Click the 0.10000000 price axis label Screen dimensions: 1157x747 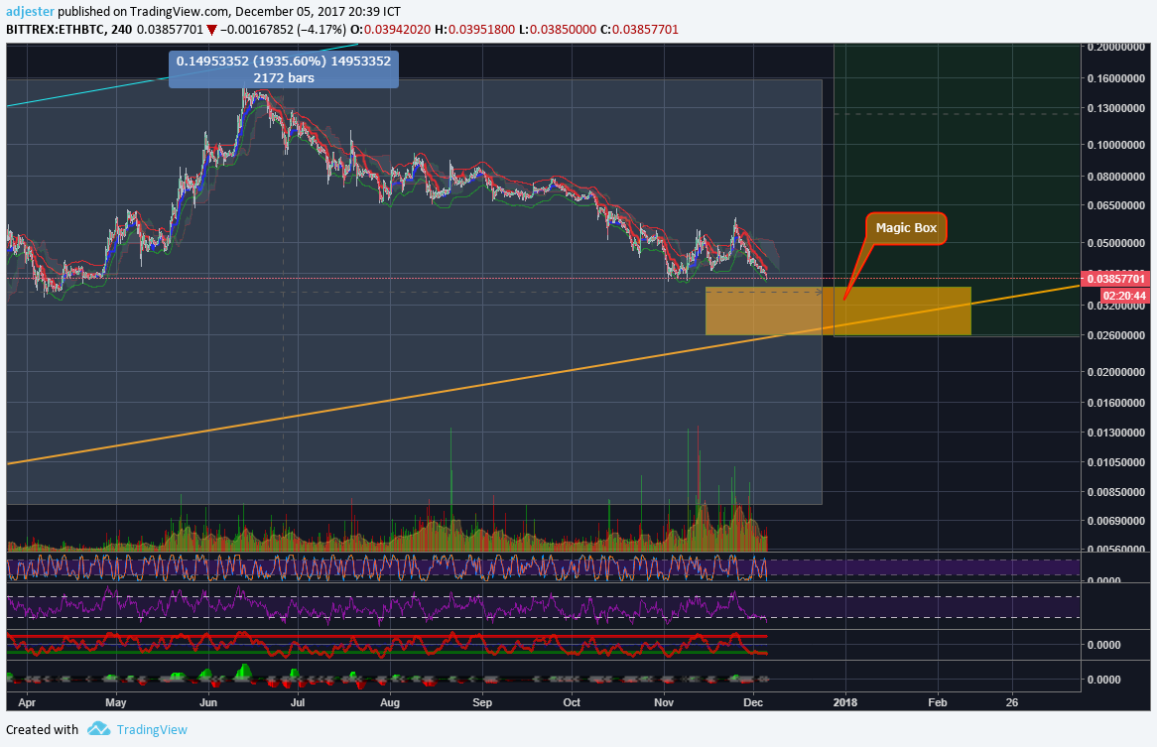1115,145
